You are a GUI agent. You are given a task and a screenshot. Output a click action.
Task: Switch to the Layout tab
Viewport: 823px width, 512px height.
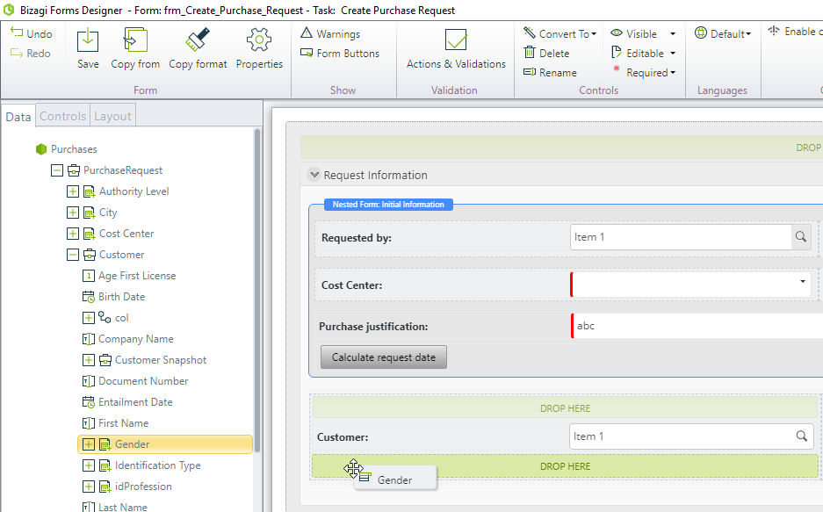[x=112, y=116]
